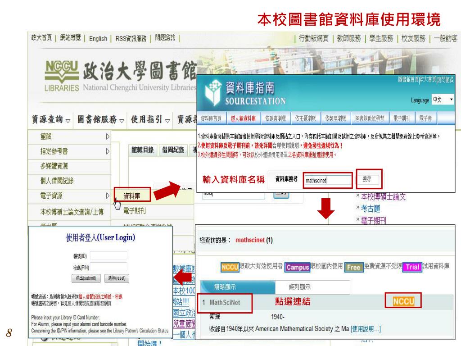Expand the 使用指引 main menu
Viewport: 461px width, 346px height.
[x=150, y=119]
